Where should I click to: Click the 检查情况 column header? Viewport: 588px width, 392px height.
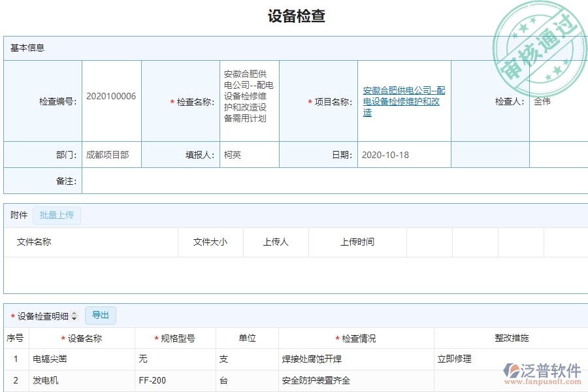356,338
